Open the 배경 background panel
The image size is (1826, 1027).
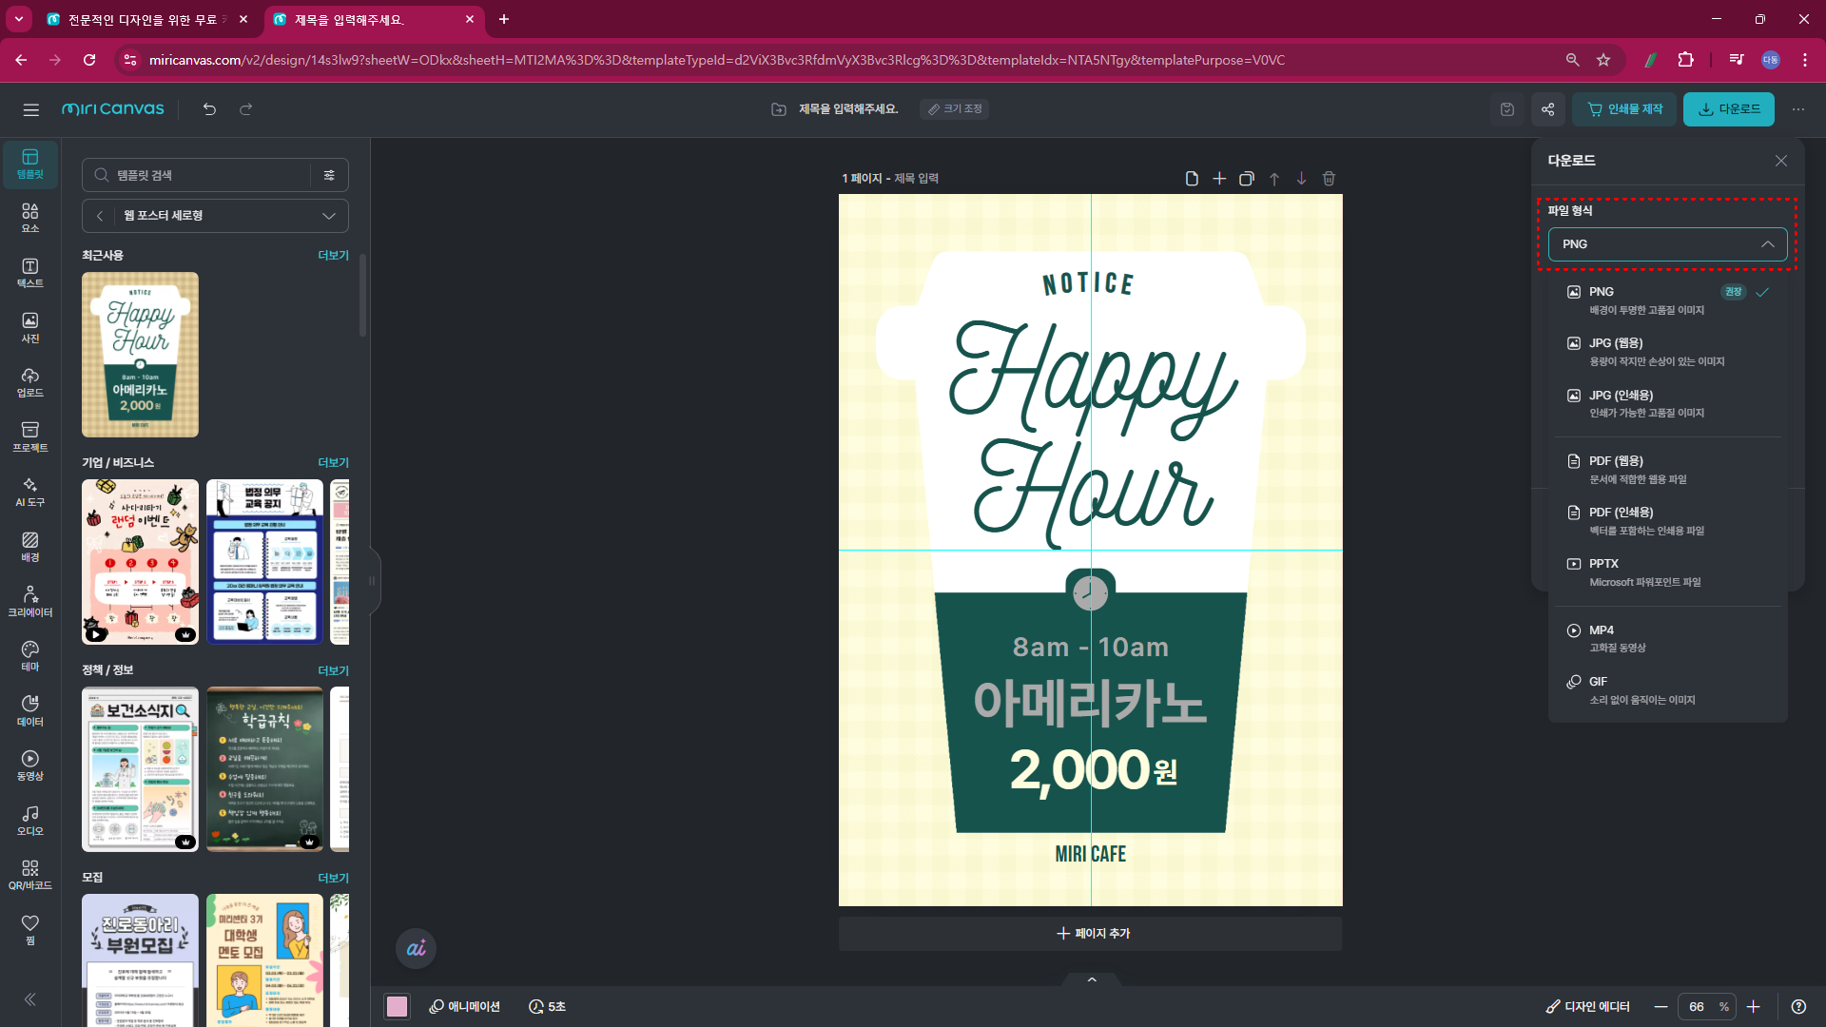(x=30, y=547)
